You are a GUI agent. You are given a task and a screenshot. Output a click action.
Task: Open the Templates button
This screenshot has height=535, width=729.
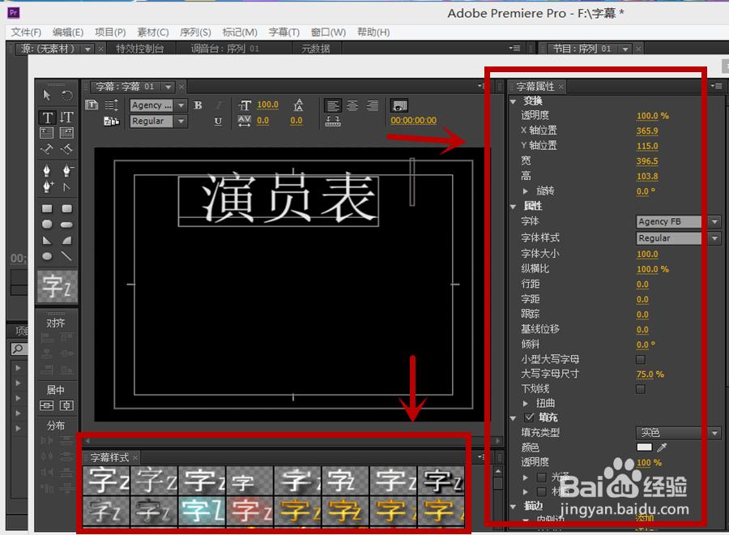[112, 122]
